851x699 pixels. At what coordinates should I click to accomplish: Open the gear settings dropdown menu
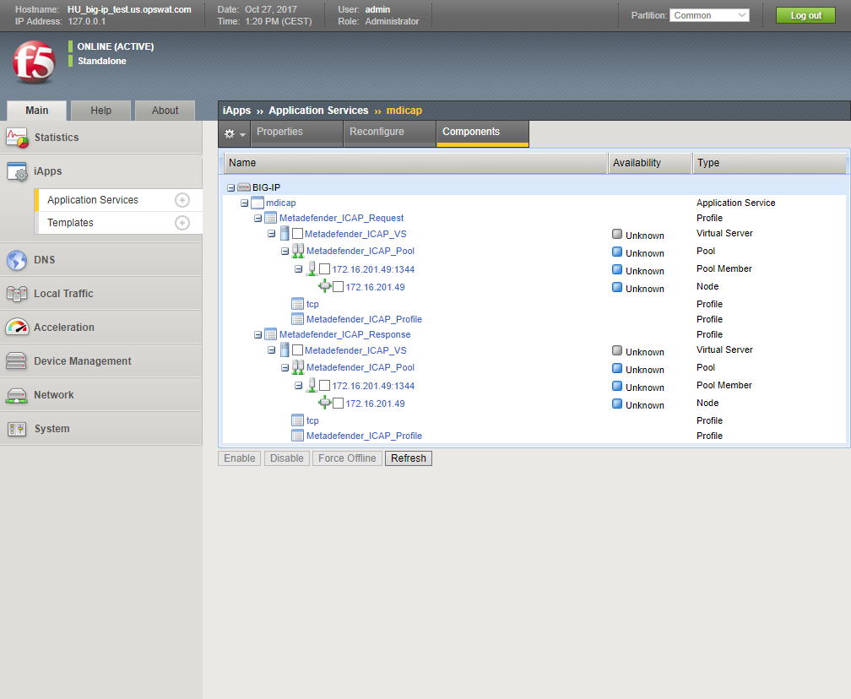tap(235, 133)
